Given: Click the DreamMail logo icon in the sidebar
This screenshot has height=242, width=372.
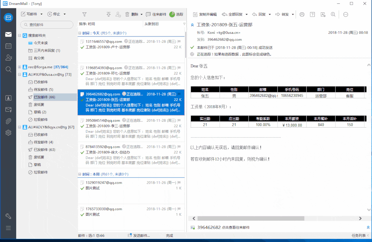Looking at the screenshot, I should 8,18.
